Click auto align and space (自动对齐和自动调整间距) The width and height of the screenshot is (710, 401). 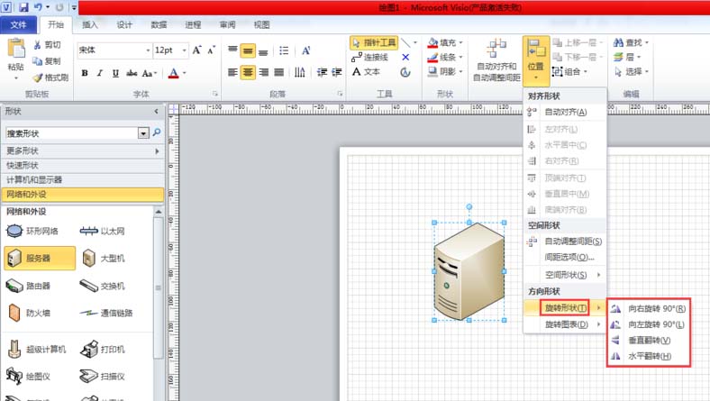point(496,59)
